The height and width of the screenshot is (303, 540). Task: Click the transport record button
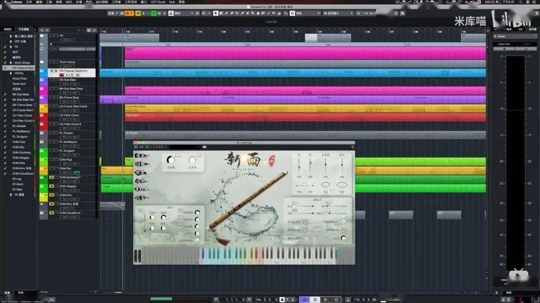(336, 300)
